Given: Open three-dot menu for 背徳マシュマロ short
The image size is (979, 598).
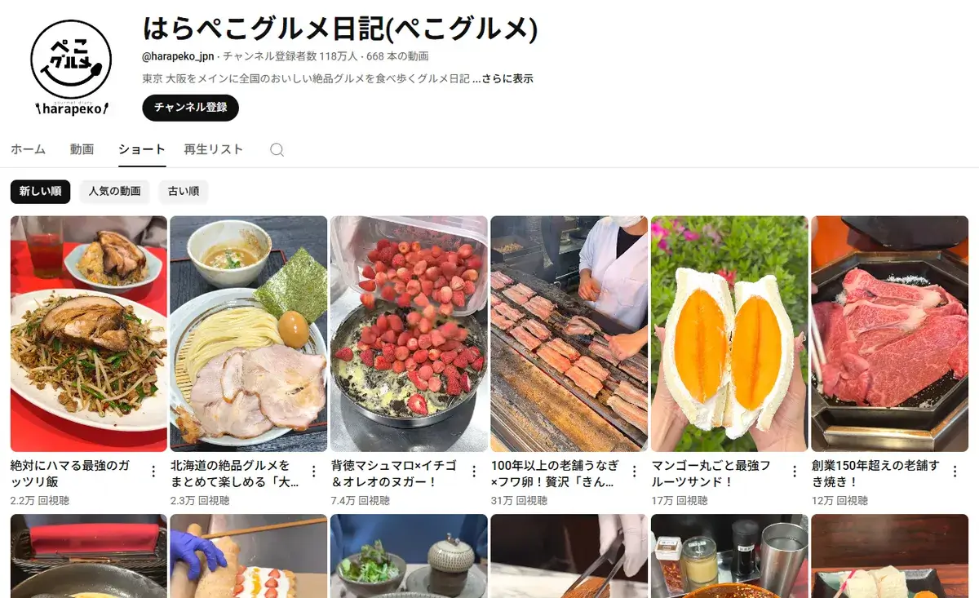Looking at the screenshot, I should tap(474, 472).
